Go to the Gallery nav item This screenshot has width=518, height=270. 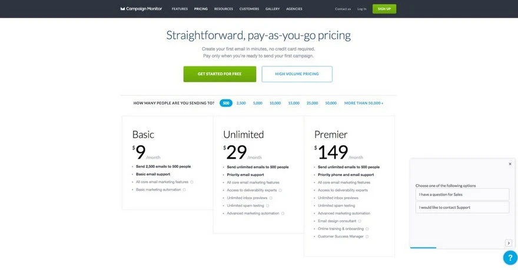click(x=273, y=9)
